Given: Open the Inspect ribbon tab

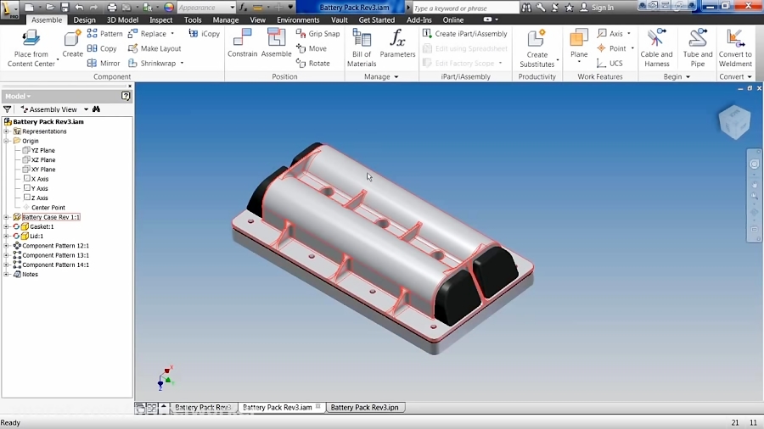Looking at the screenshot, I should (x=160, y=19).
